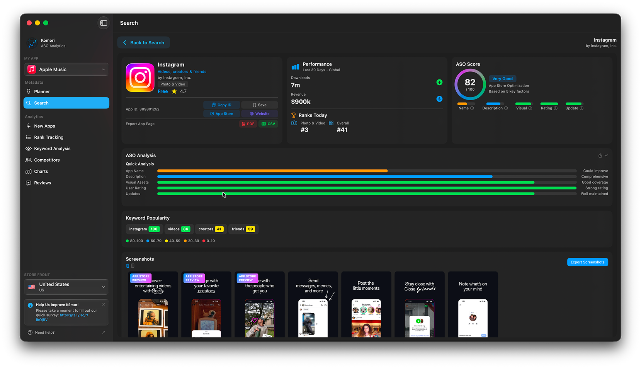Screen dimensions: 641x368
Task: Open the Rating factor info icon
Action: 556,108
